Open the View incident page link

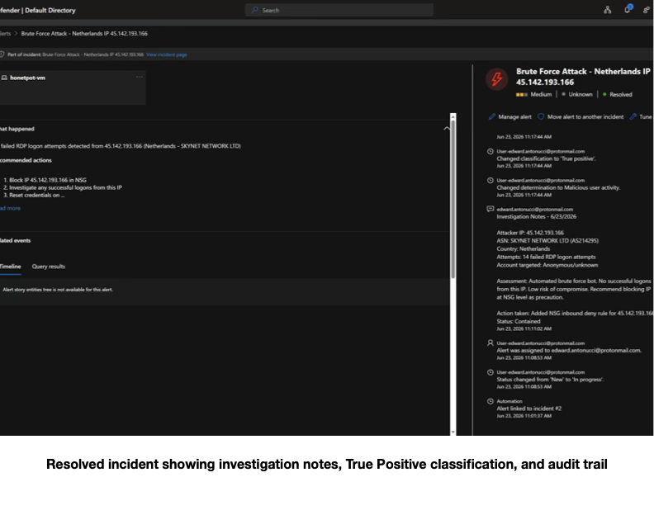click(x=167, y=54)
